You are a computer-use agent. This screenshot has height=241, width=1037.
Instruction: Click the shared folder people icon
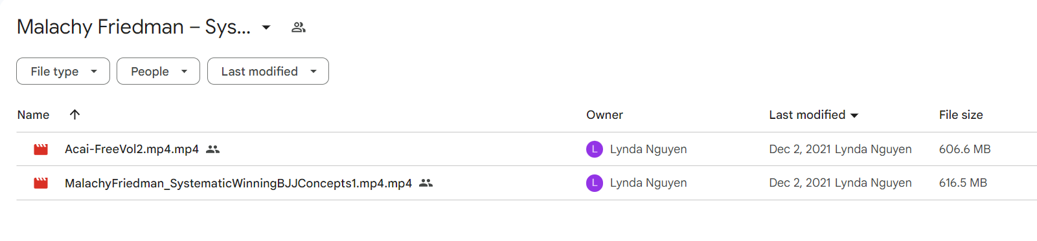tap(298, 27)
